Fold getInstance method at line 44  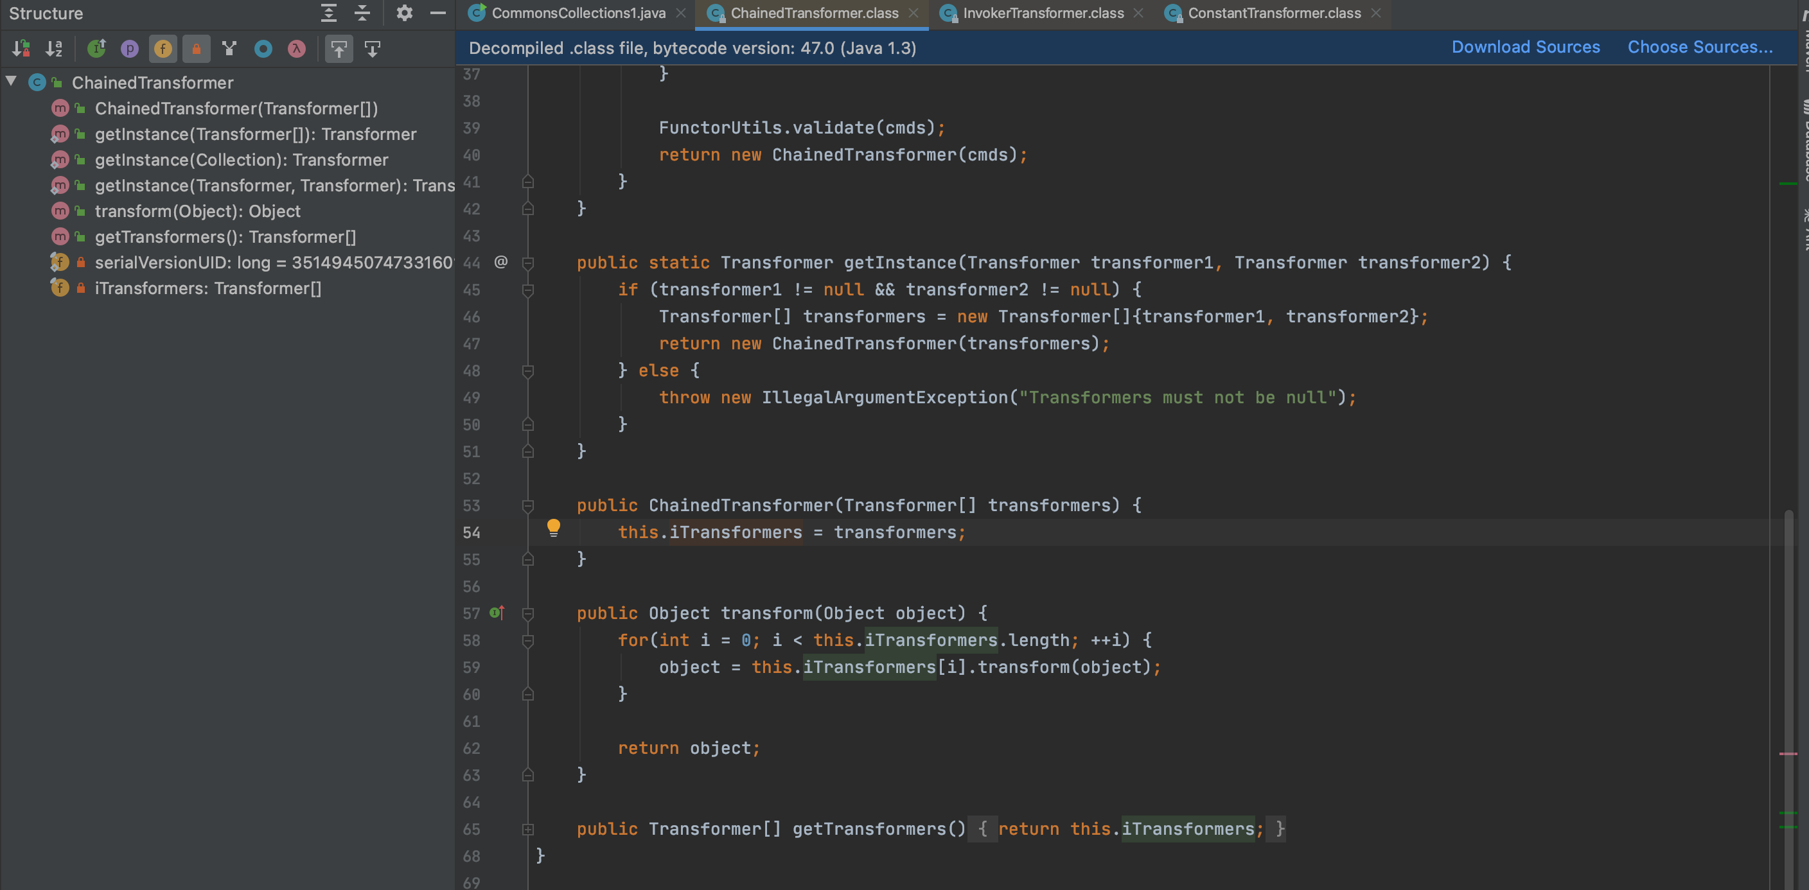pyautogui.click(x=528, y=263)
